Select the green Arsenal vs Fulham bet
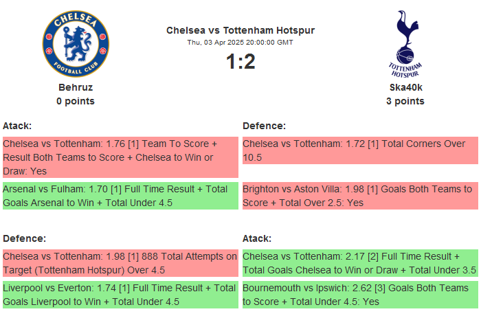481x316 pixels. click(x=120, y=196)
